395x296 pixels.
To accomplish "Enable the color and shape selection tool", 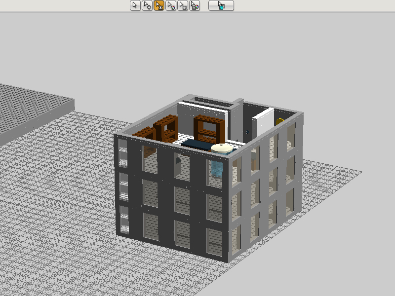I will [x=195, y=5].
